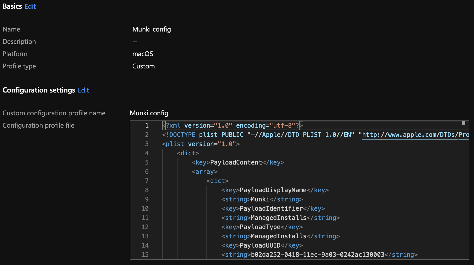Place cursor on the xml version declaration line
The image size is (474, 265).
232,126
